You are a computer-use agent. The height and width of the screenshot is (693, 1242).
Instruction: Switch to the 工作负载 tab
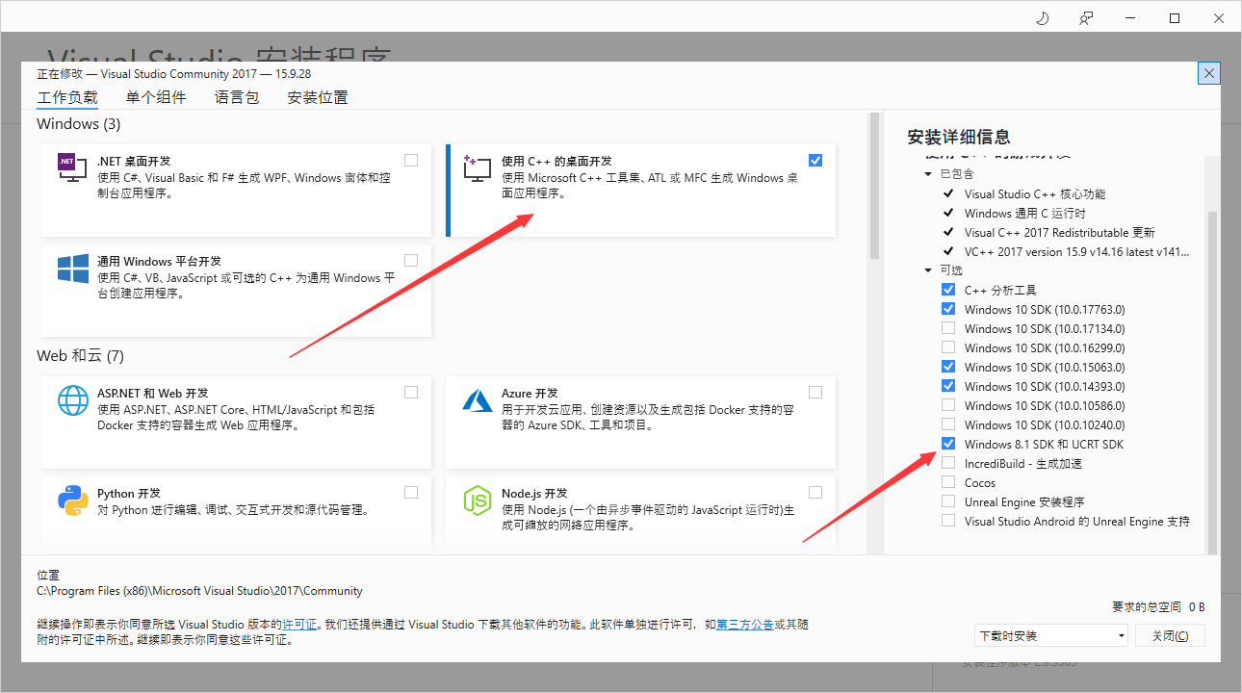coord(67,97)
